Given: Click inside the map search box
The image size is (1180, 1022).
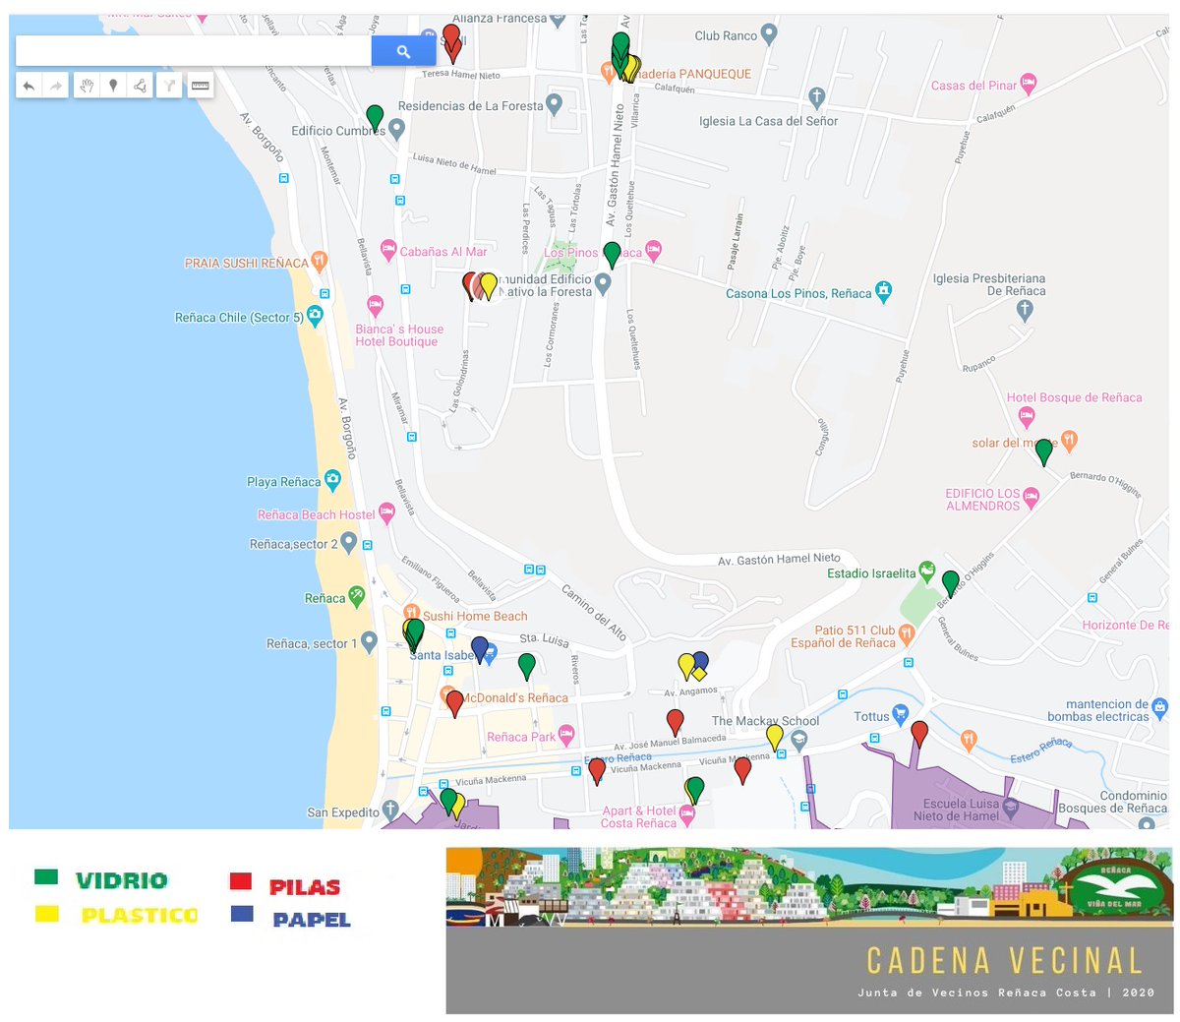Looking at the screenshot, I should click(x=194, y=51).
